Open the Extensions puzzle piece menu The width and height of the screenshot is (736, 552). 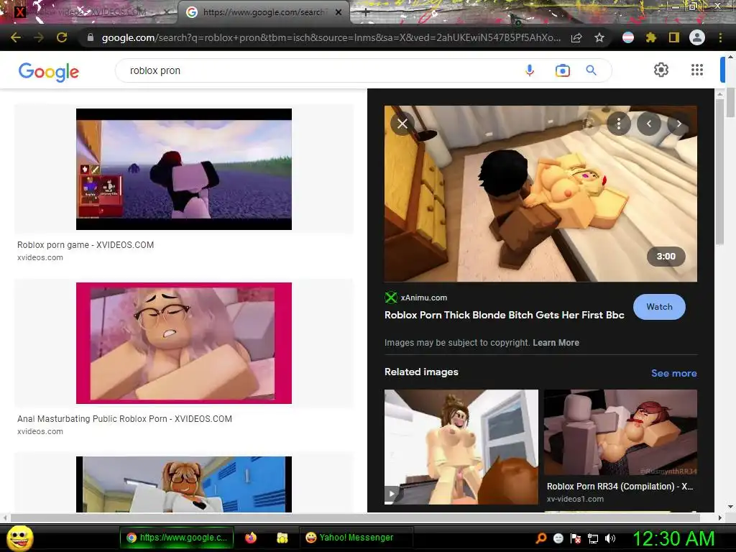651,37
